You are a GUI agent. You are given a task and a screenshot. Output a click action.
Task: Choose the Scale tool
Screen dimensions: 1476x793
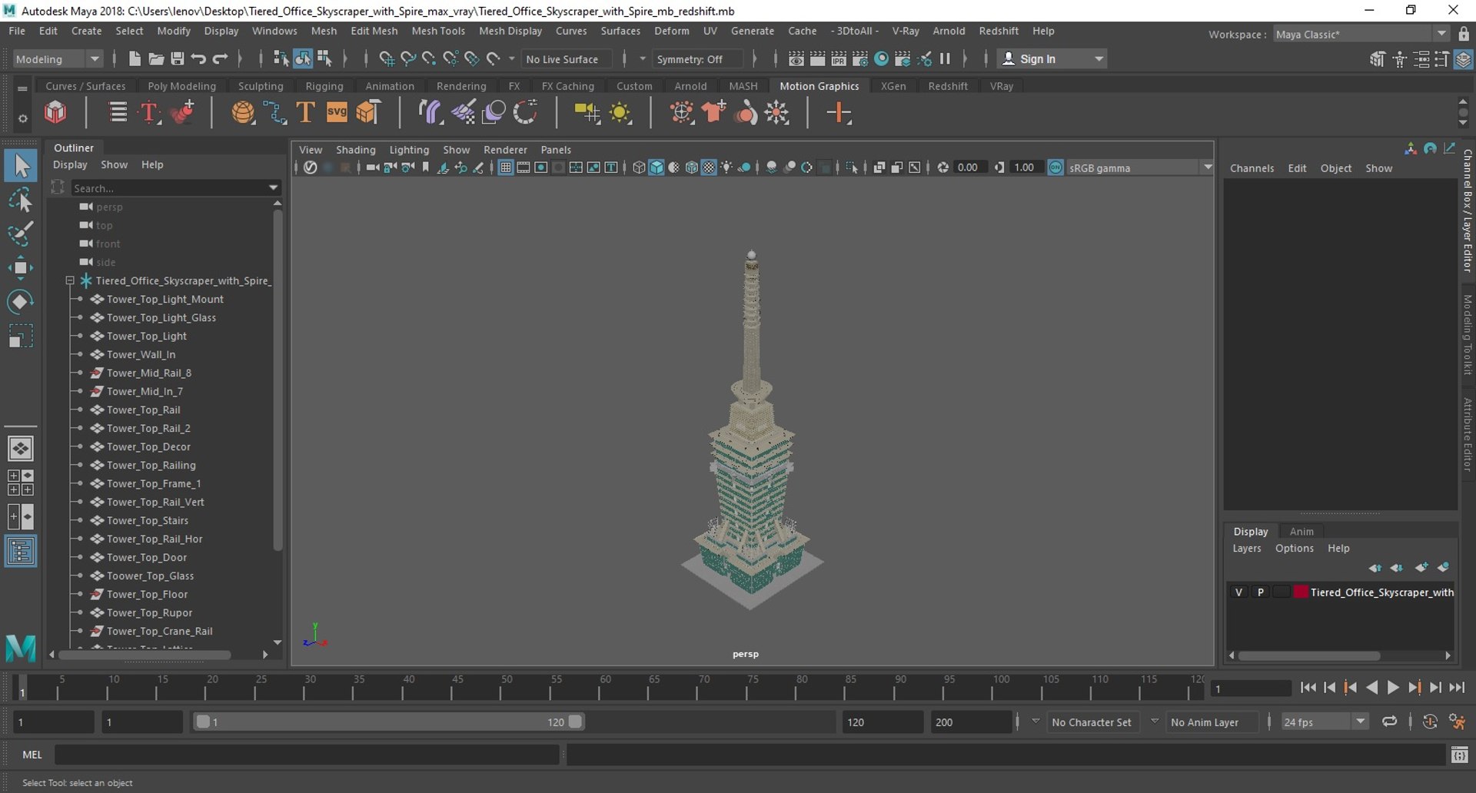21,336
